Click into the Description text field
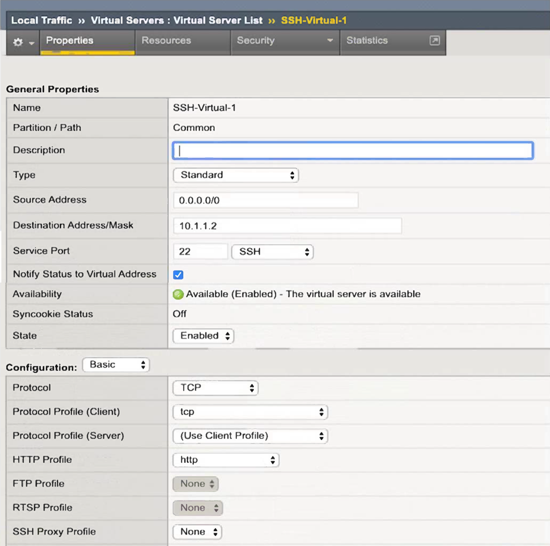The image size is (550, 546). (x=353, y=151)
